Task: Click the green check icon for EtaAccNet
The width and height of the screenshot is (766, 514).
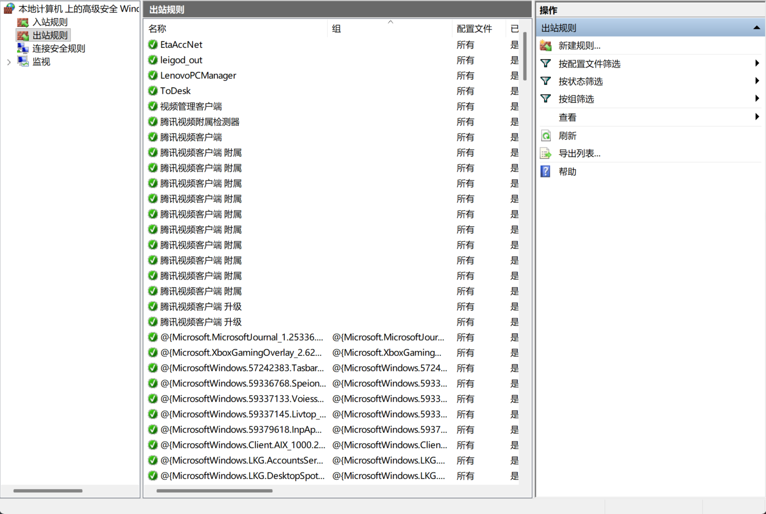Action: tap(153, 44)
